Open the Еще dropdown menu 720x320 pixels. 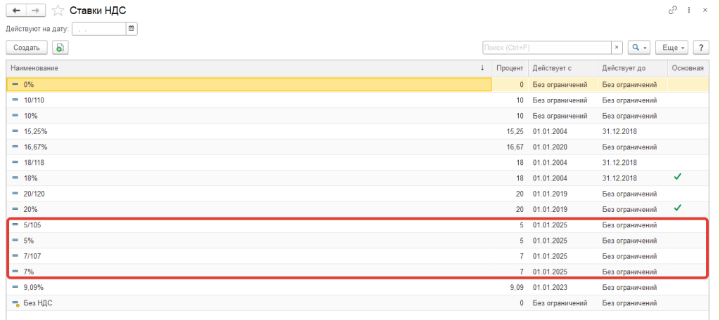(671, 48)
